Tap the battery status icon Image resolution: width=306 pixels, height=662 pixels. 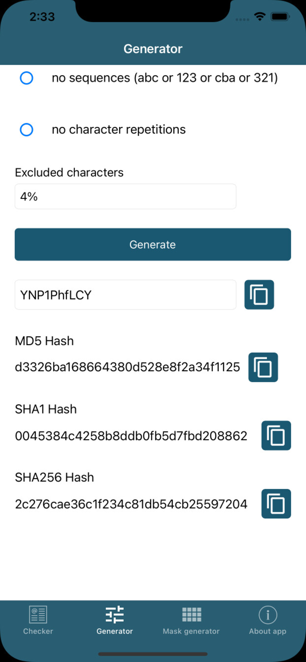[280, 17]
